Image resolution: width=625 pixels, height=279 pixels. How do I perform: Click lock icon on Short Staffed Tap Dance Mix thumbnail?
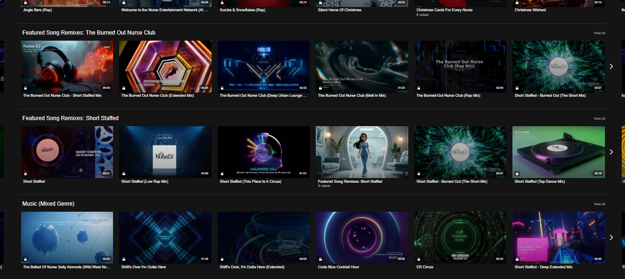click(x=517, y=173)
